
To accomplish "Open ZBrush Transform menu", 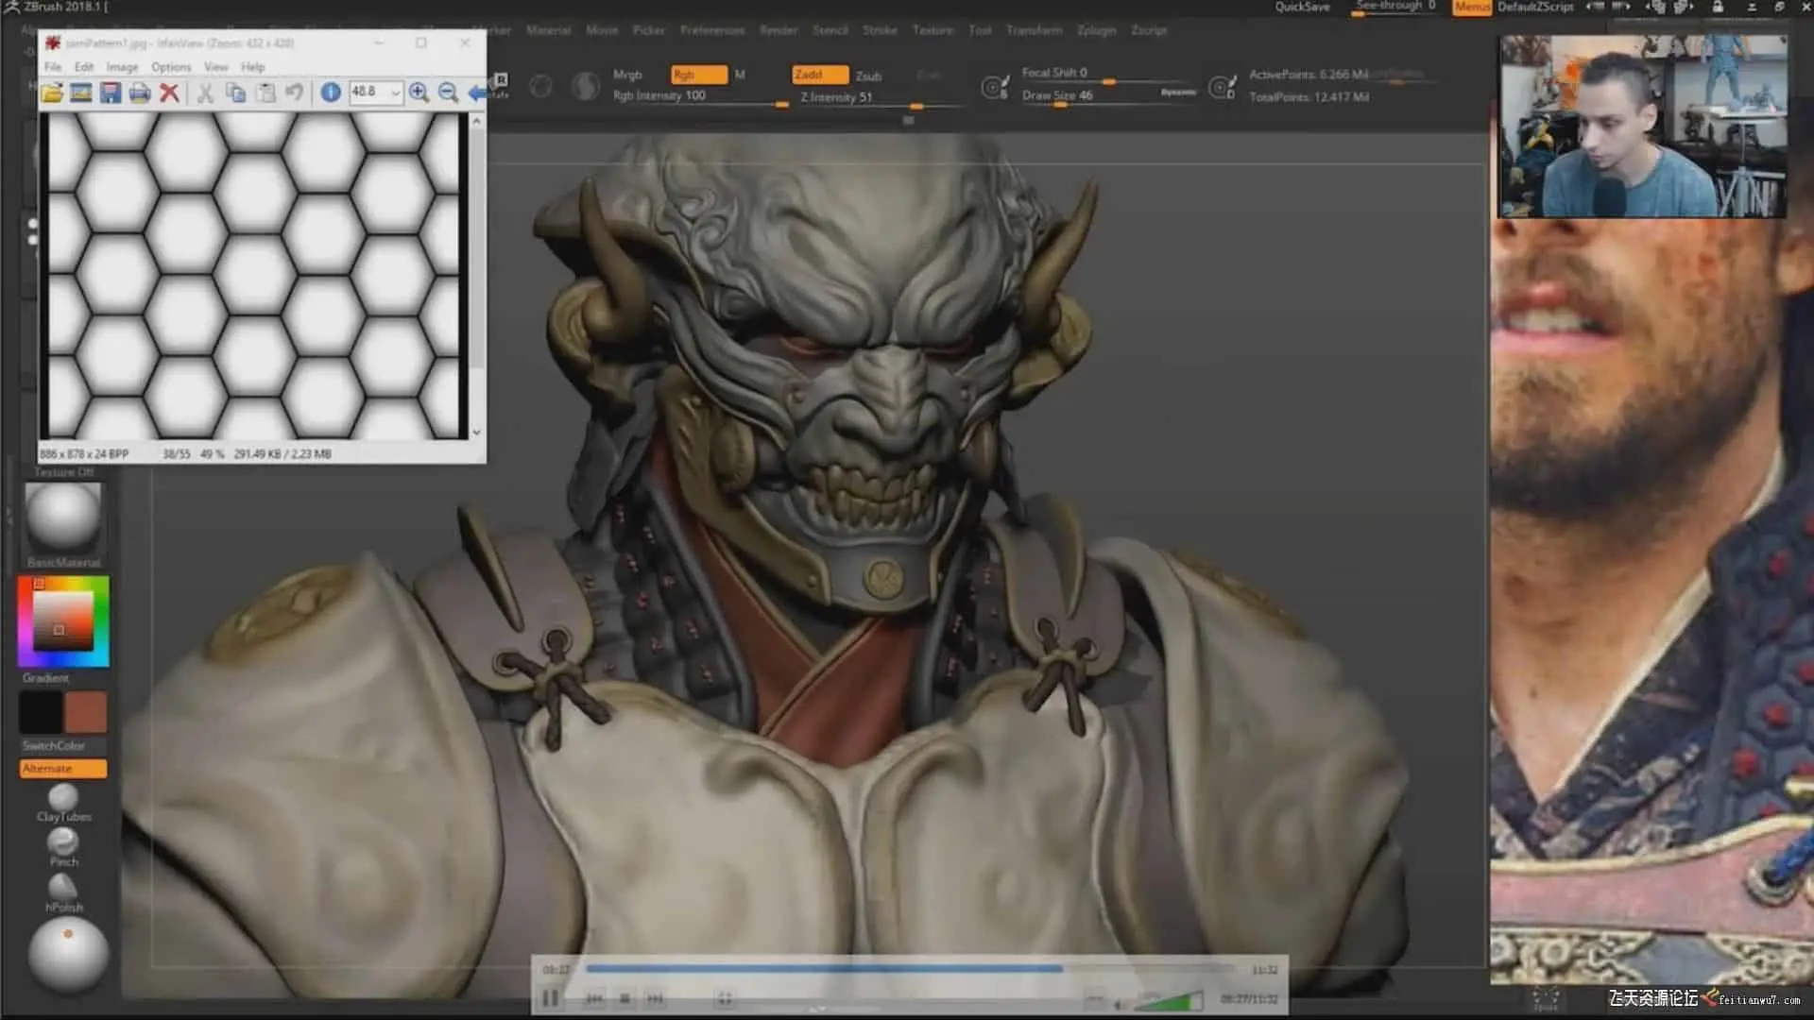I will click(x=1034, y=30).
